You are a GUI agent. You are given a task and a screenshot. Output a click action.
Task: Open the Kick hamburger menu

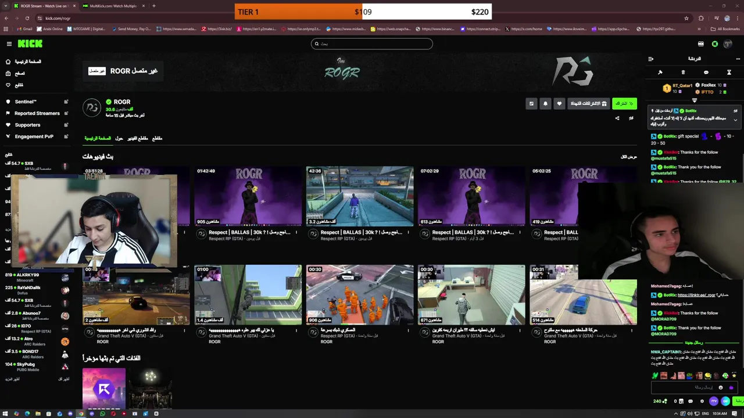click(9, 44)
